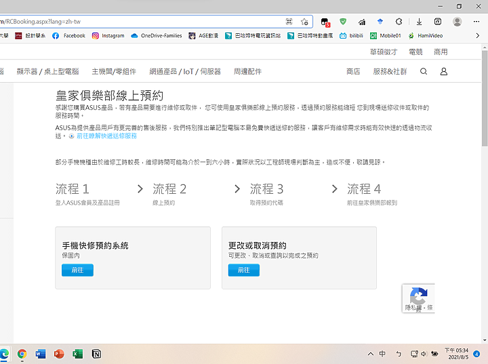
Task: Click the reCAPTCHA badge
Action: (x=418, y=298)
